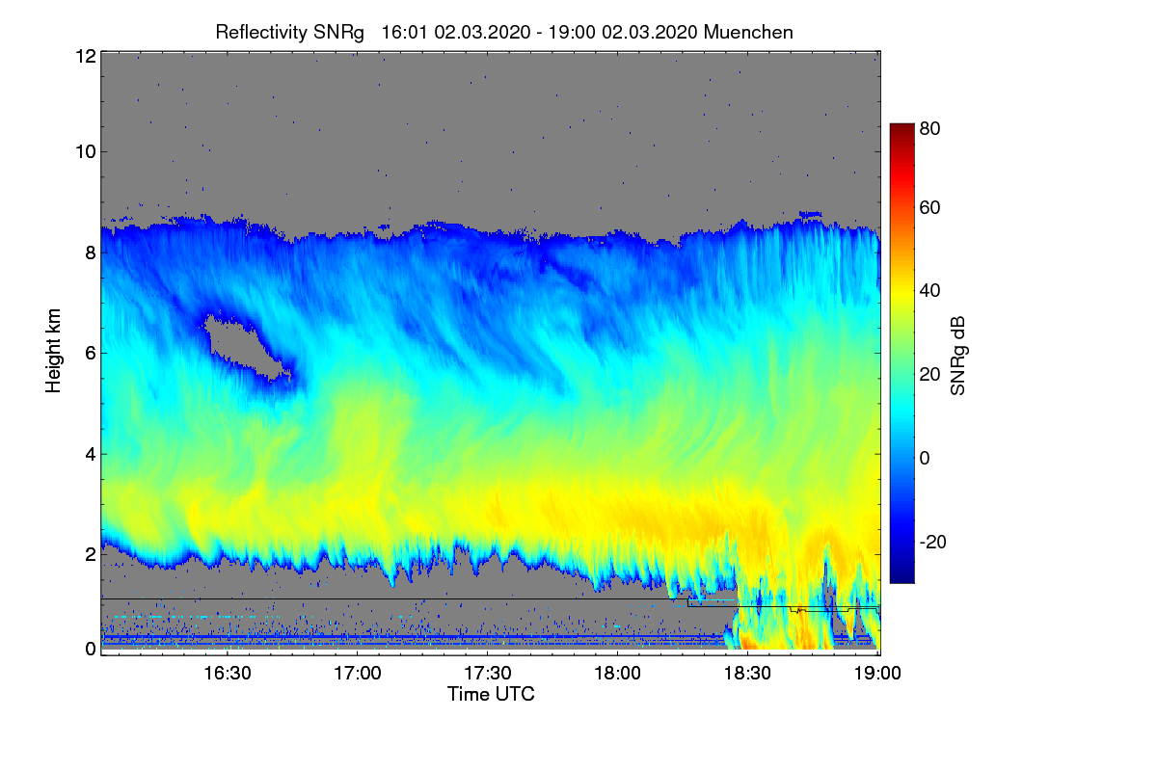Click the 19:00 time tick label
The width and height of the screenshot is (1157, 771).
pos(877,673)
